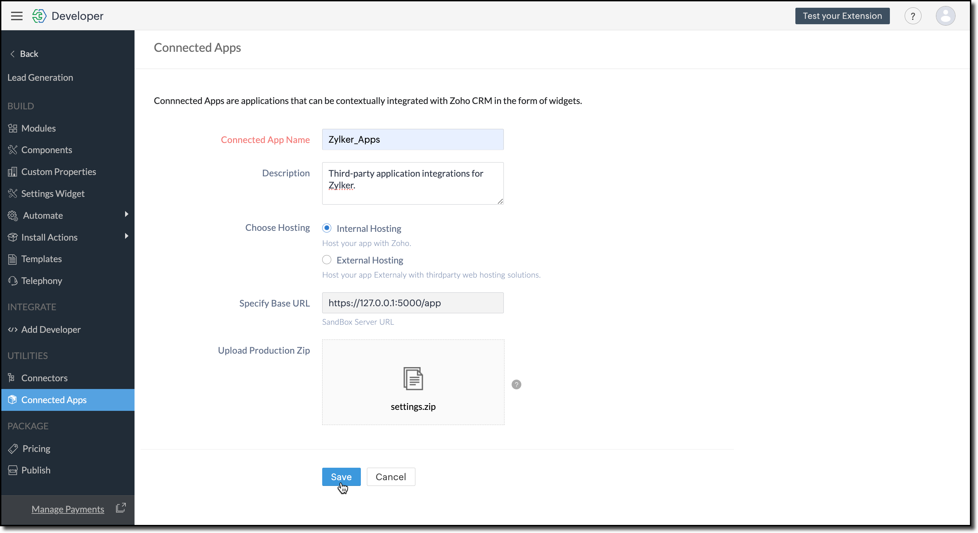The height and width of the screenshot is (533, 978).
Task: Click the Cancel button
Action: (391, 477)
